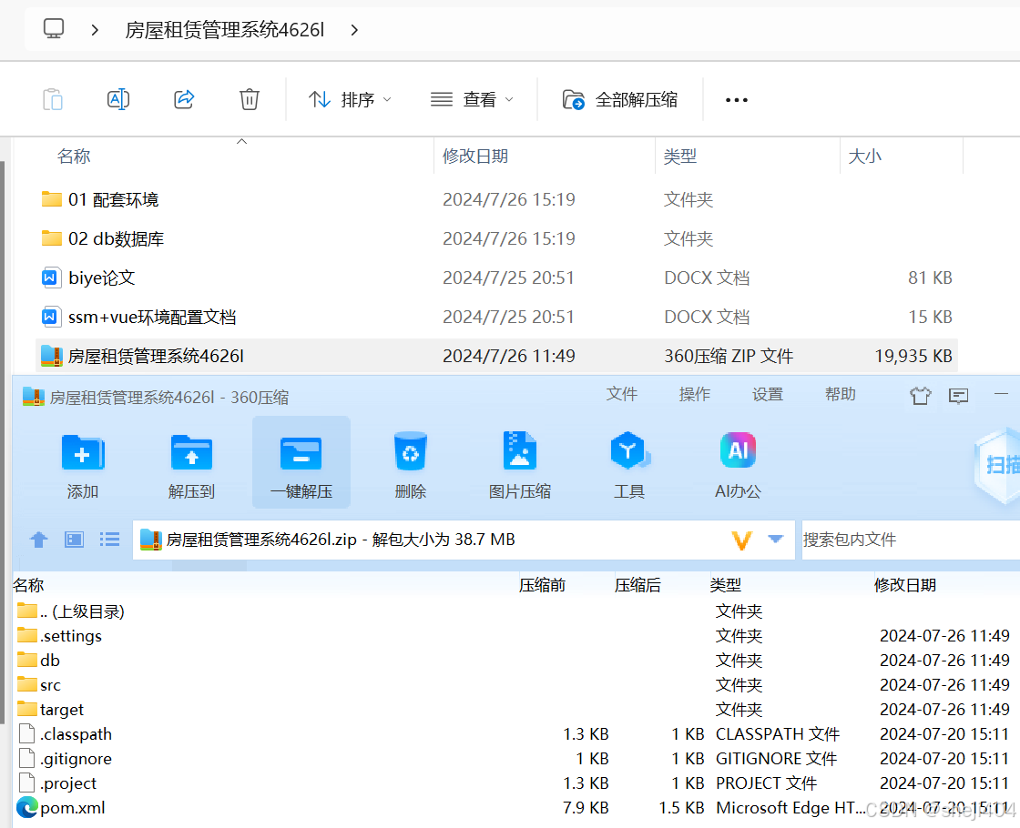The height and width of the screenshot is (828, 1020).
Task: Switch to list view in 360压缩
Action: pyautogui.click(x=109, y=540)
